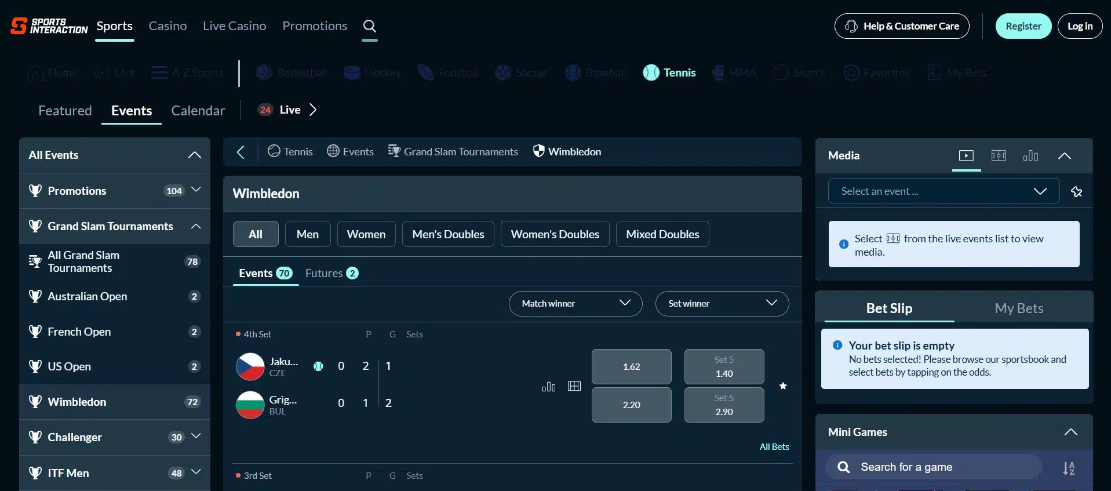
Task: Open Help & Customer Care
Action: 902,26
